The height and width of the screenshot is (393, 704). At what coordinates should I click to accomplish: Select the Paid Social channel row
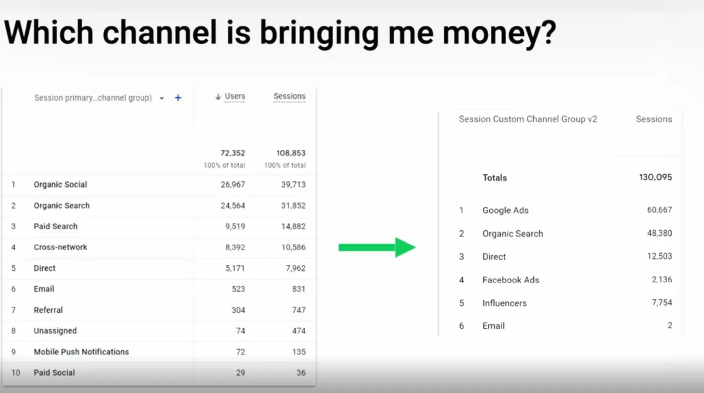[x=55, y=373]
